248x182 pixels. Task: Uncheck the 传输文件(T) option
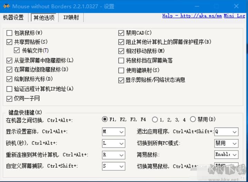coord(17,51)
